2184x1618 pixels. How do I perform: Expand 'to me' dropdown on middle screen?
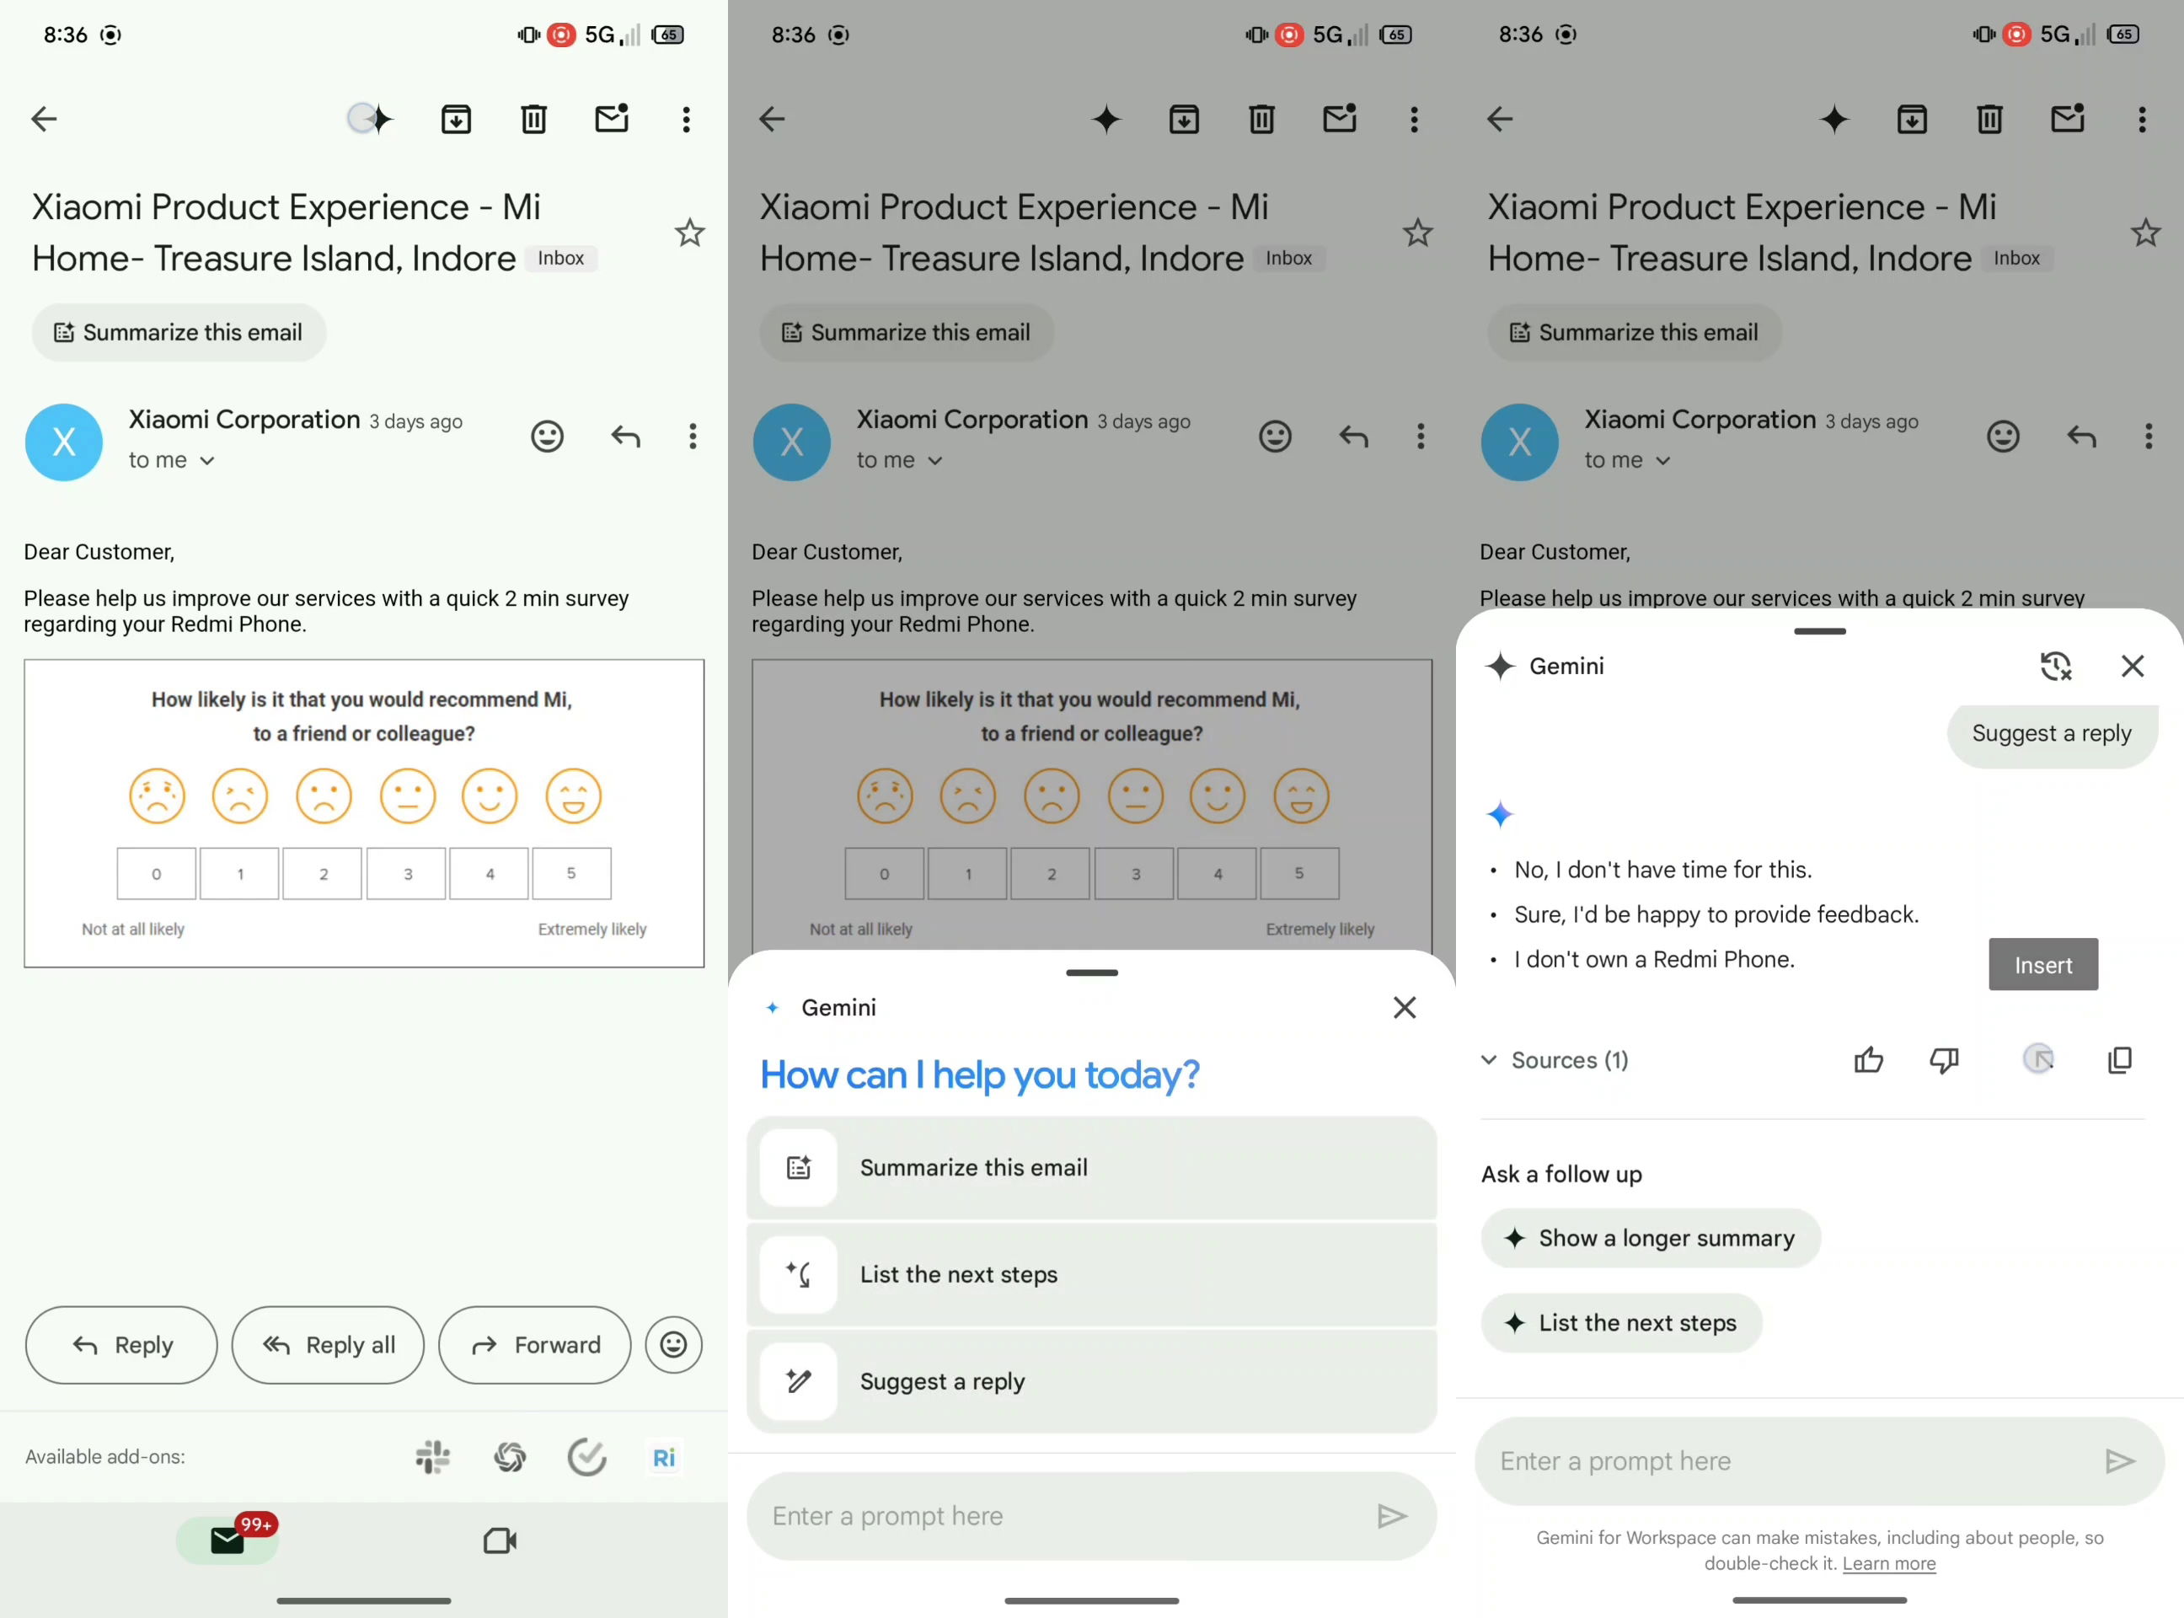pyautogui.click(x=899, y=460)
